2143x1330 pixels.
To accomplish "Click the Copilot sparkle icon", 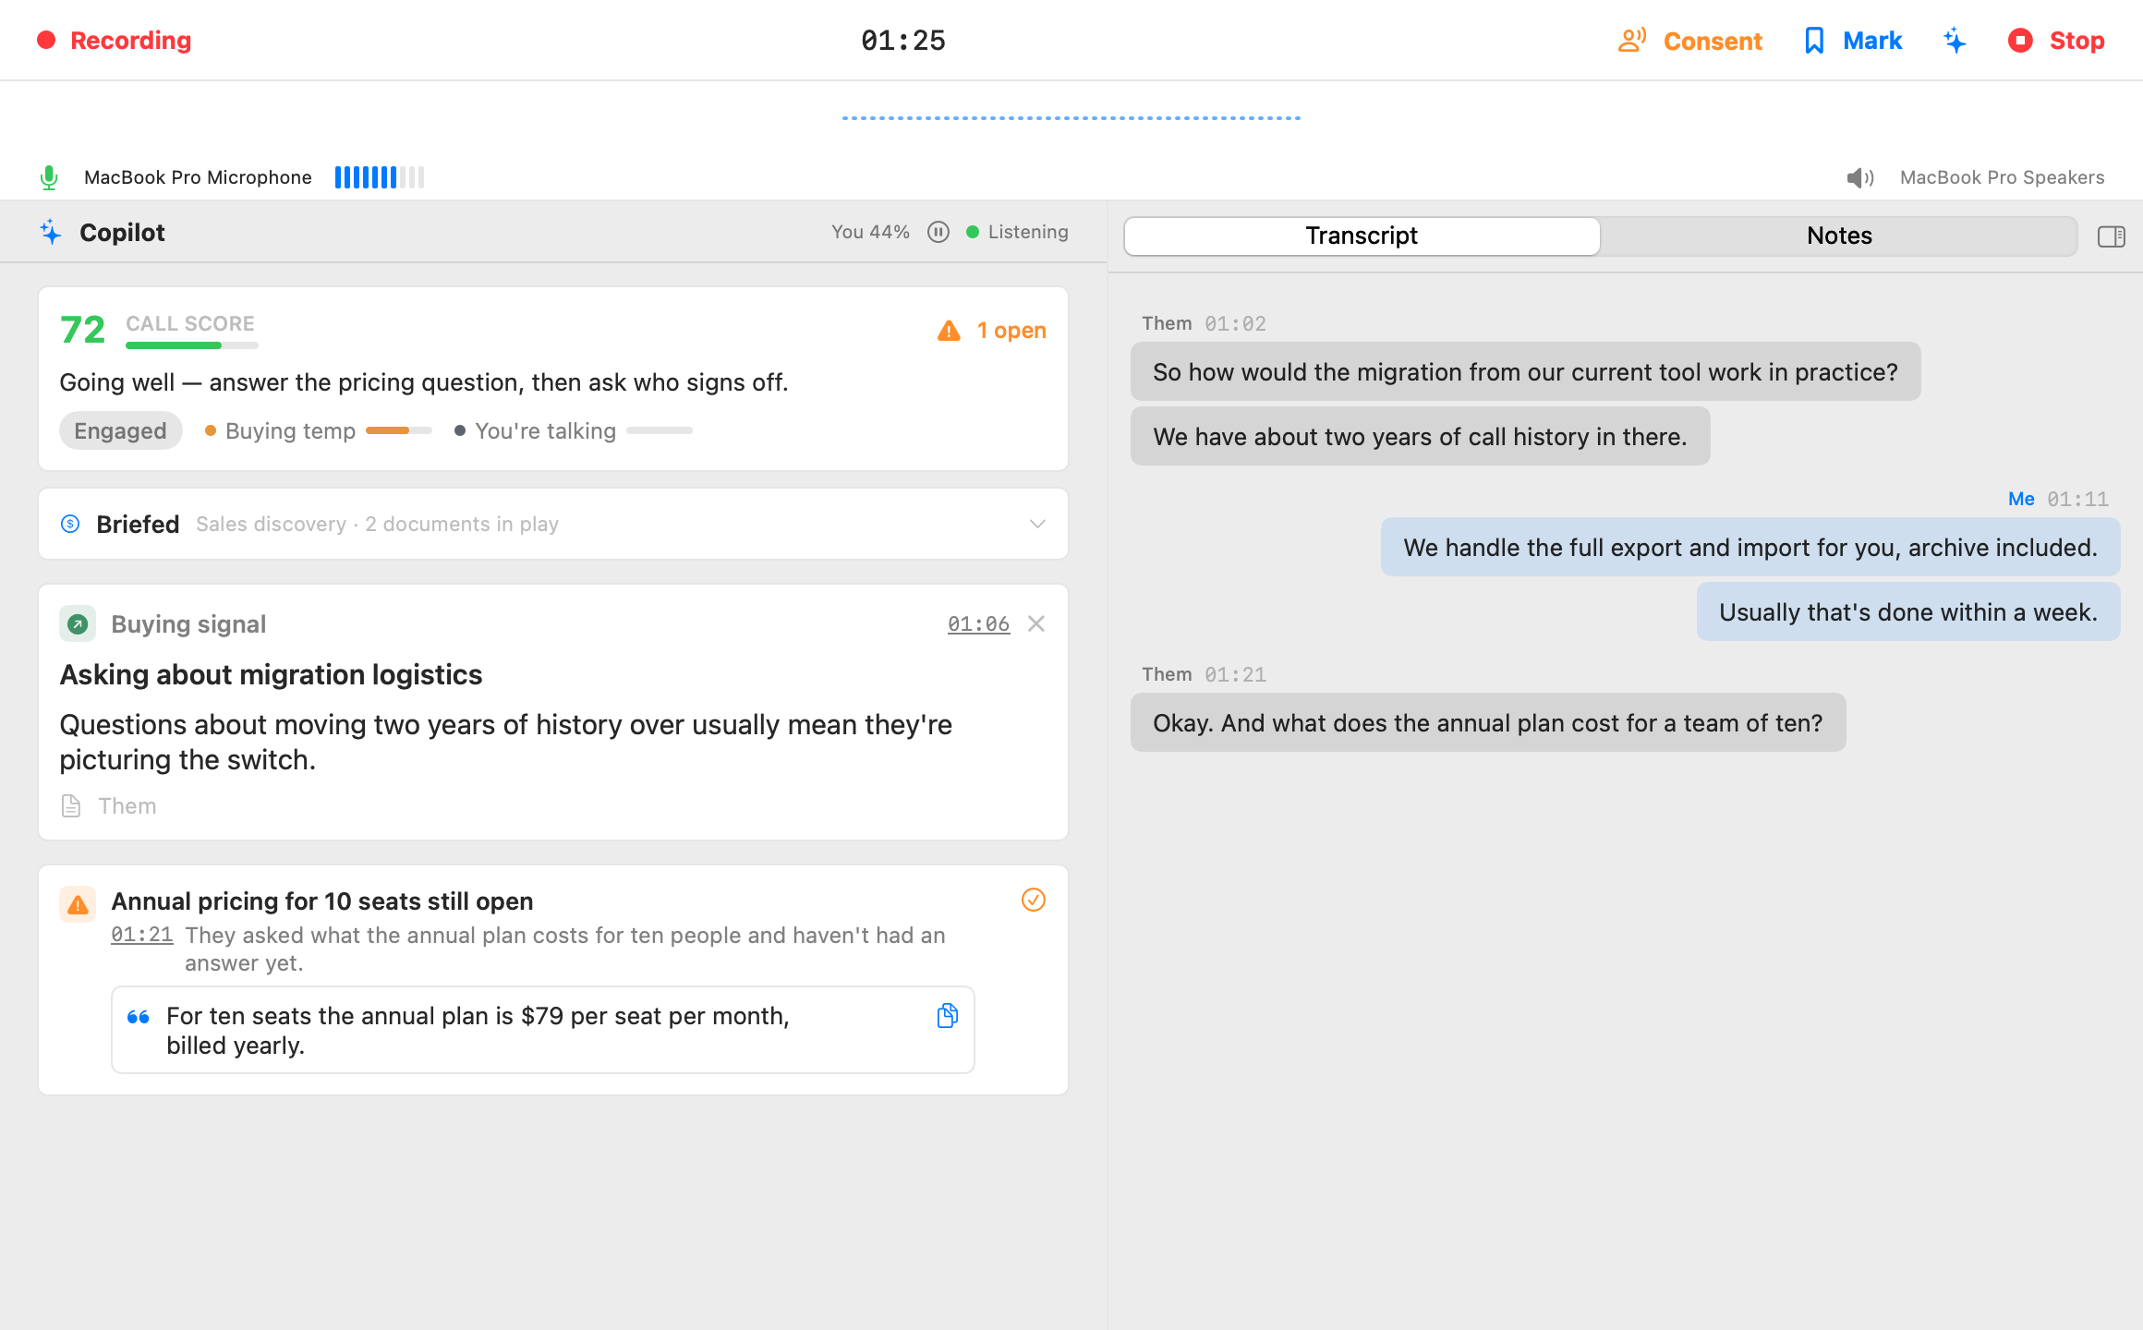I will coord(51,232).
